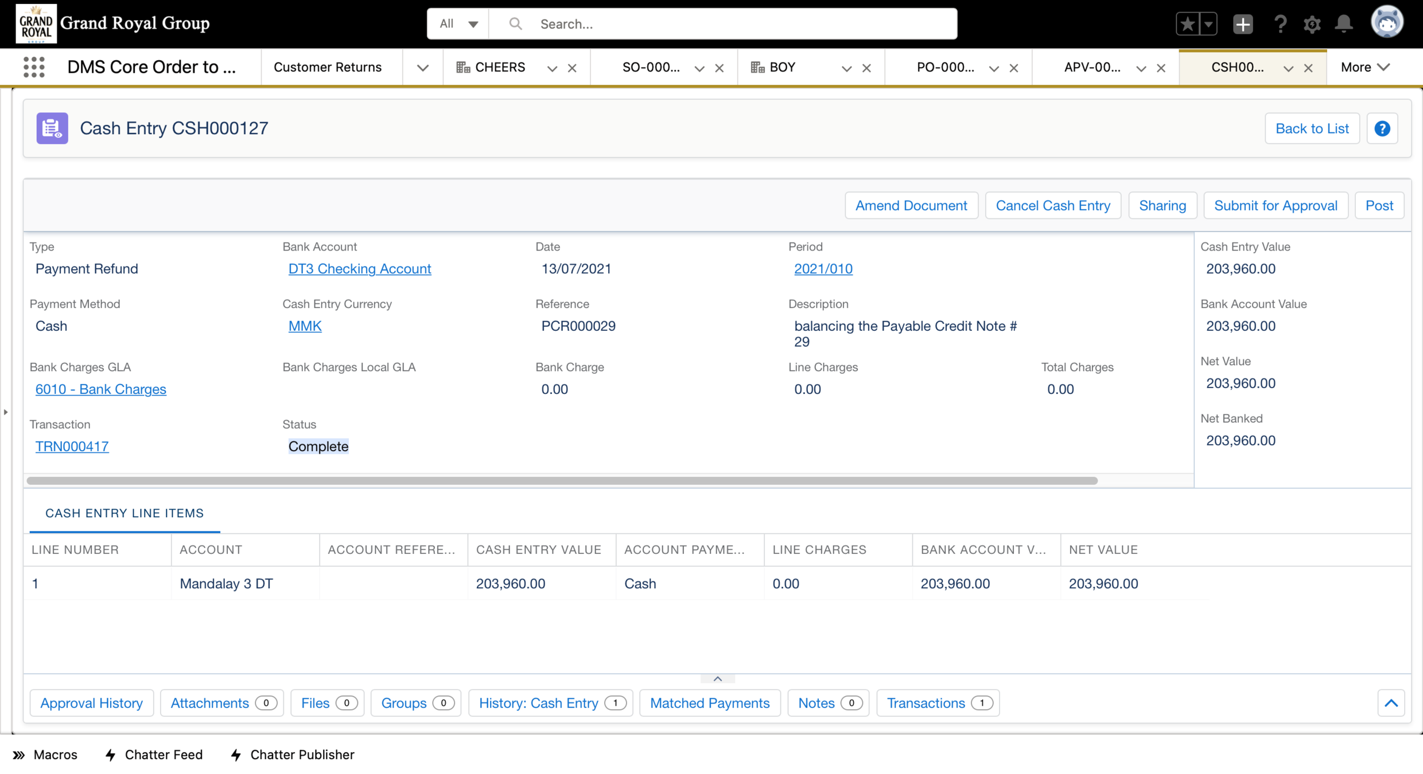Expand the favorites list dropdown arrow

1208,24
